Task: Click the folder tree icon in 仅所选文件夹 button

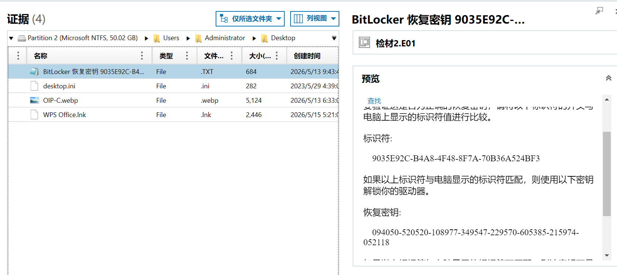Action: click(224, 19)
